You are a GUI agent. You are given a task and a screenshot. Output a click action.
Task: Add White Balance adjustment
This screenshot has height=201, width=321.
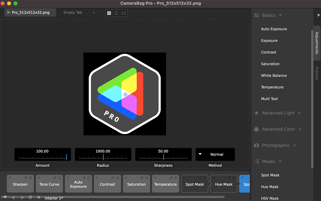click(274, 76)
